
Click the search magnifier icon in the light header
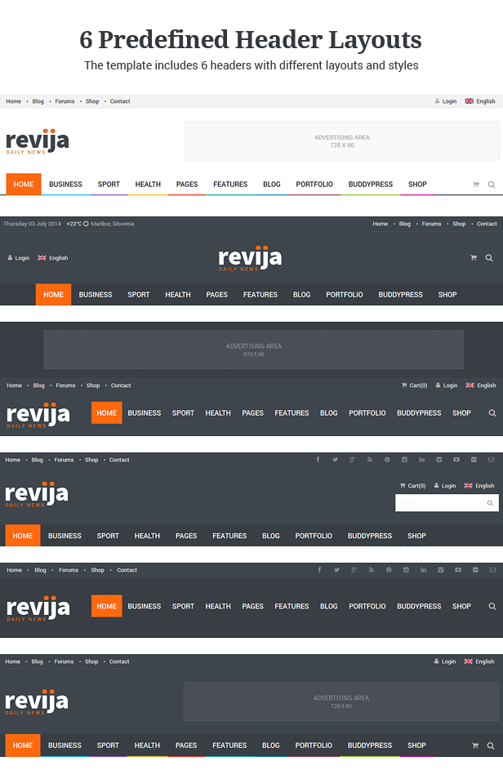tap(492, 185)
